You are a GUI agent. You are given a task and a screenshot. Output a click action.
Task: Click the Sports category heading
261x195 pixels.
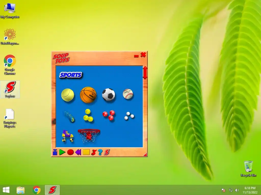click(x=71, y=75)
